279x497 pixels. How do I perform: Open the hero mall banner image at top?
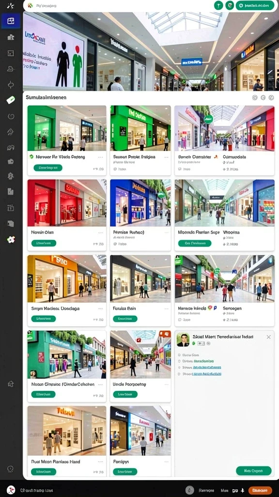tap(151, 51)
